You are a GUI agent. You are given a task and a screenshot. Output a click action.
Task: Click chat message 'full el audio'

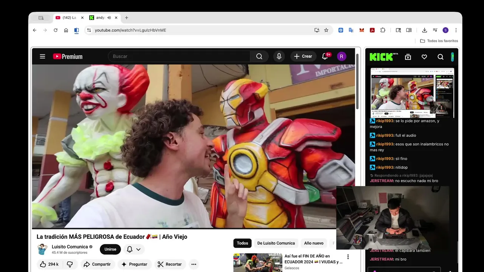(406, 135)
